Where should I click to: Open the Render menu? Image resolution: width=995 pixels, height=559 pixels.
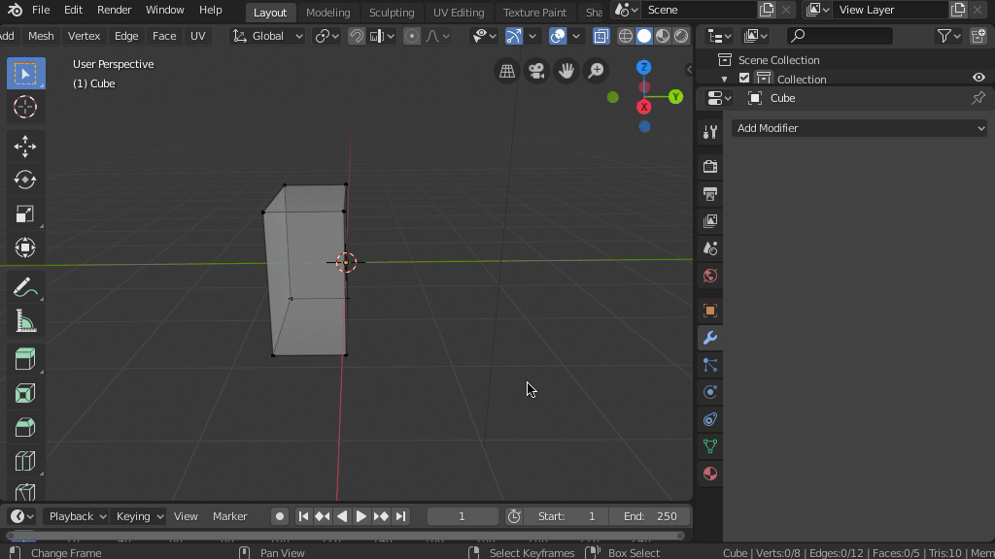(x=114, y=10)
